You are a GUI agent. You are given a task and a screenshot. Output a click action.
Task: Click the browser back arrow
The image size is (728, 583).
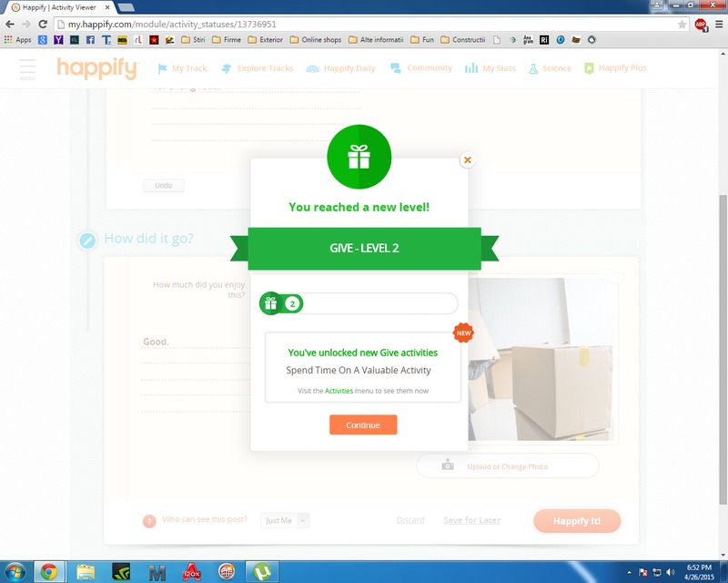pyautogui.click(x=10, y=25)
